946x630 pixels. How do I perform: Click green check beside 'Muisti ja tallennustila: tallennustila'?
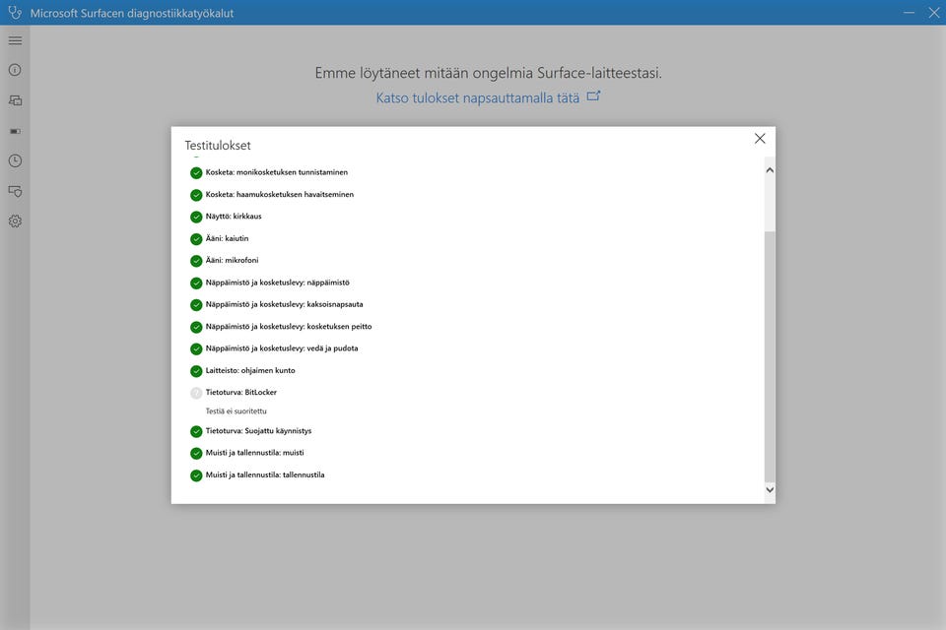[x=196, y=475]
